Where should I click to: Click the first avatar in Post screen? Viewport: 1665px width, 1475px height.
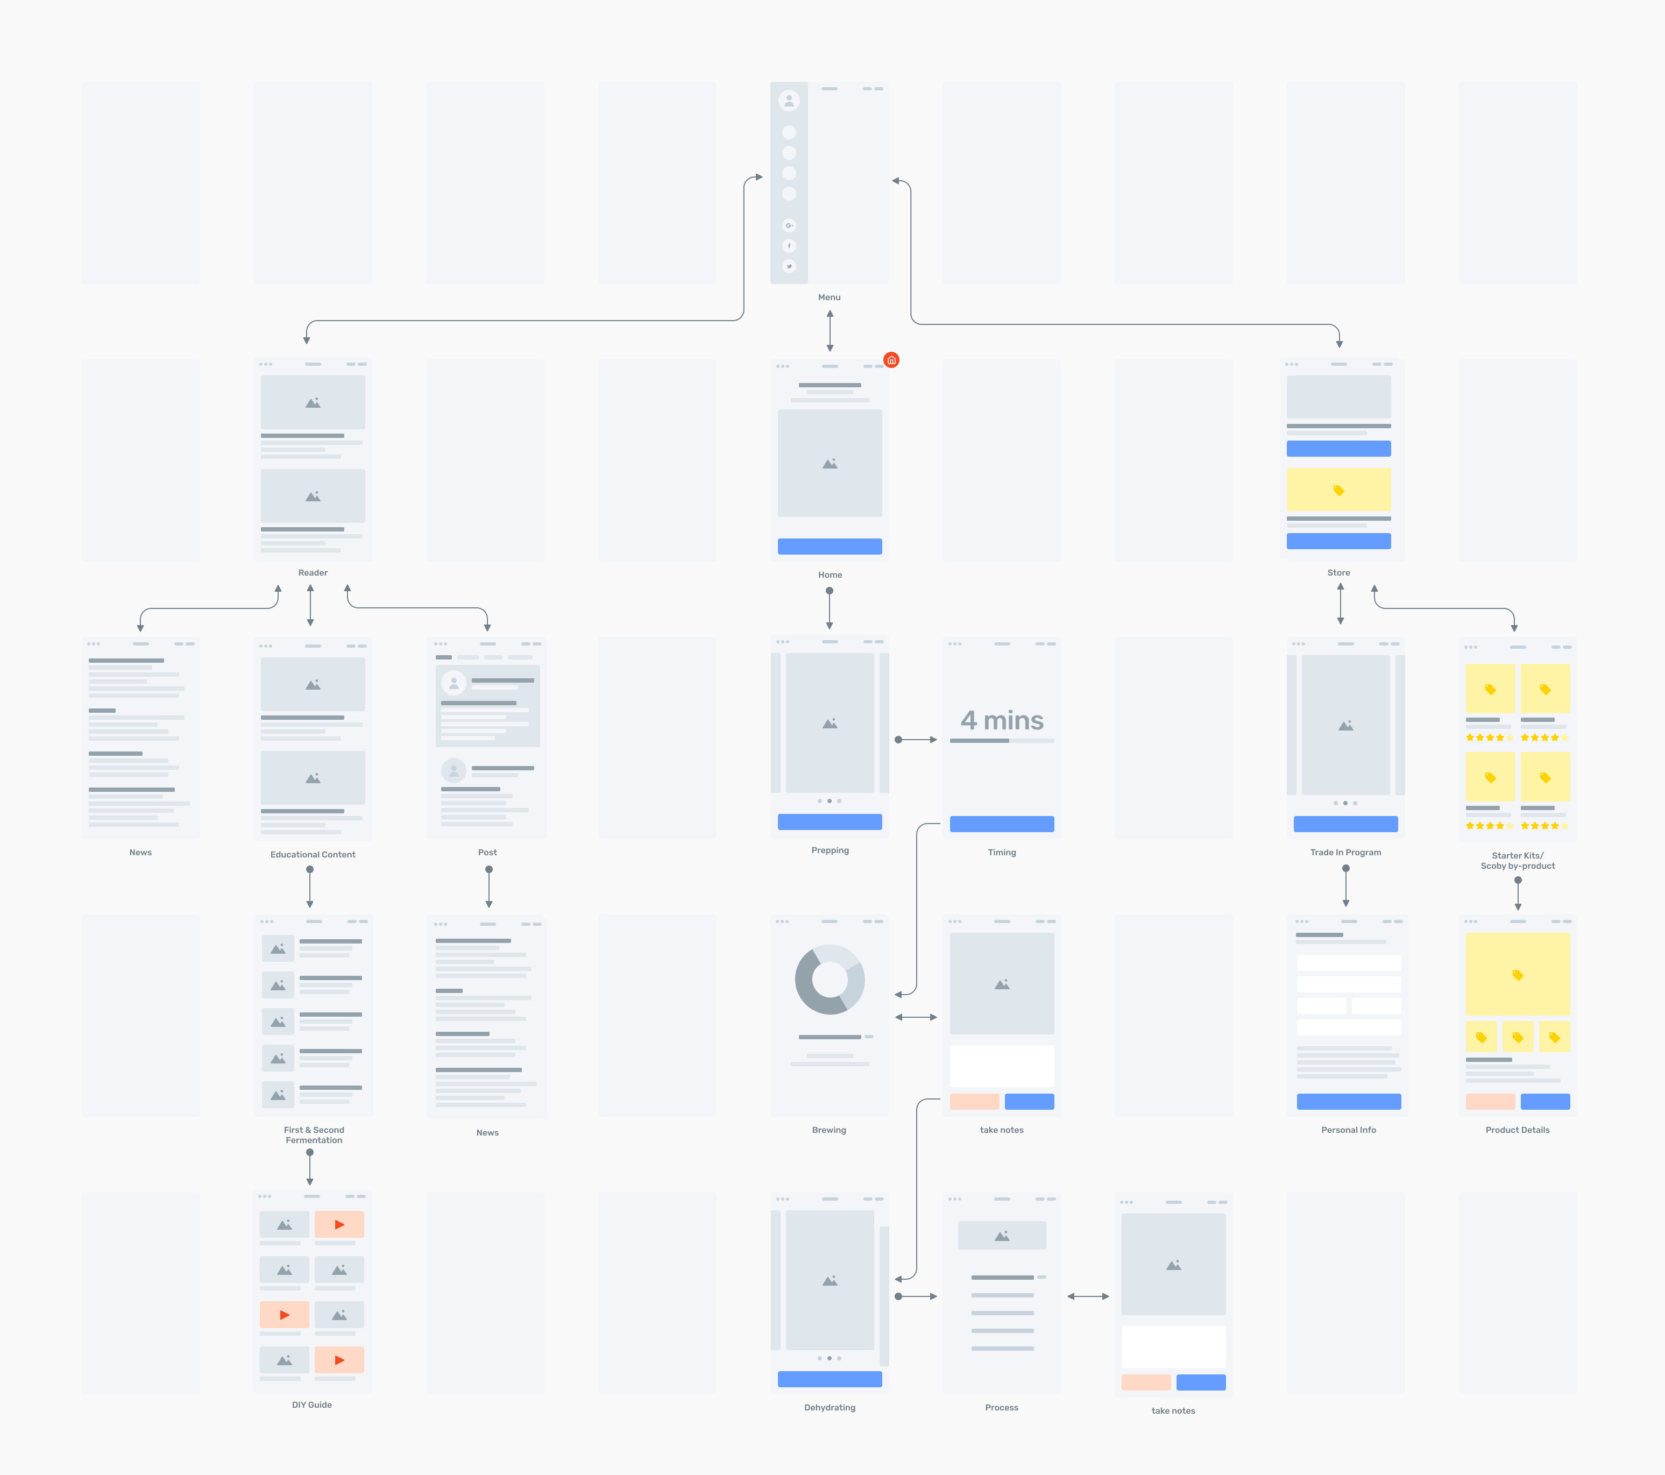click(454, 683)
